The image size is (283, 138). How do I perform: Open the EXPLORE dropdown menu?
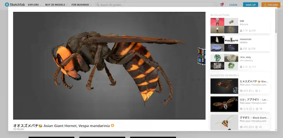[x=34, y=5]
